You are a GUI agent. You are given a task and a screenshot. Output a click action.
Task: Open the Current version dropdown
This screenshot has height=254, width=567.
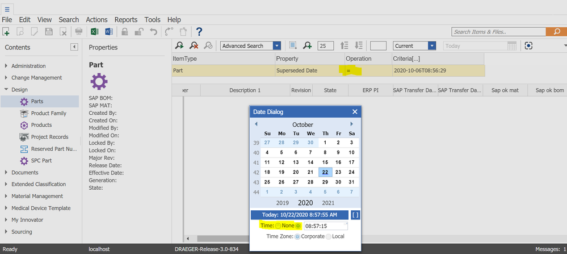coord(432,46)
